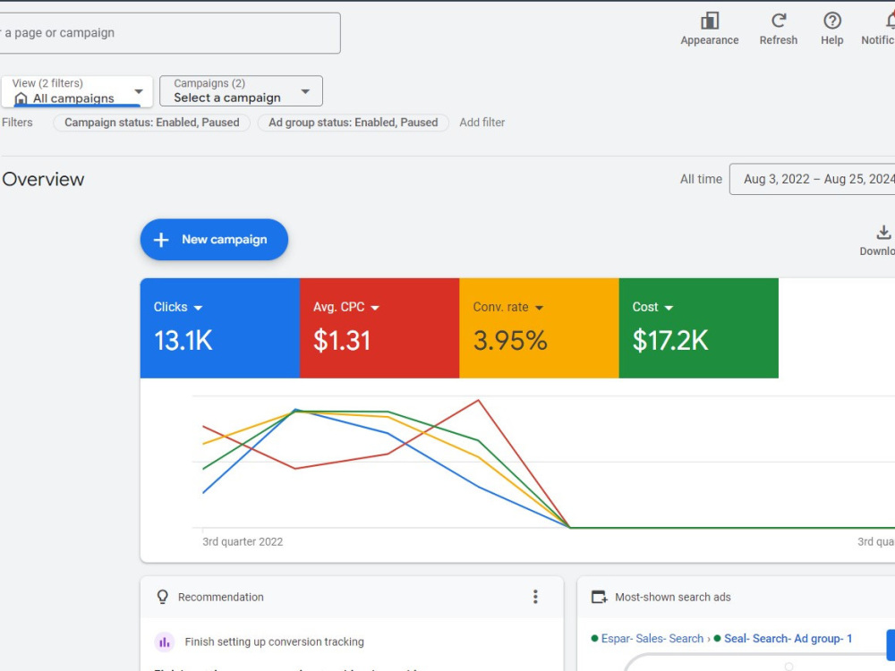This screenshot has width=895, height=671.
Task: Expand the Clicks metric dropdown
Action: [x=198, y=308]
